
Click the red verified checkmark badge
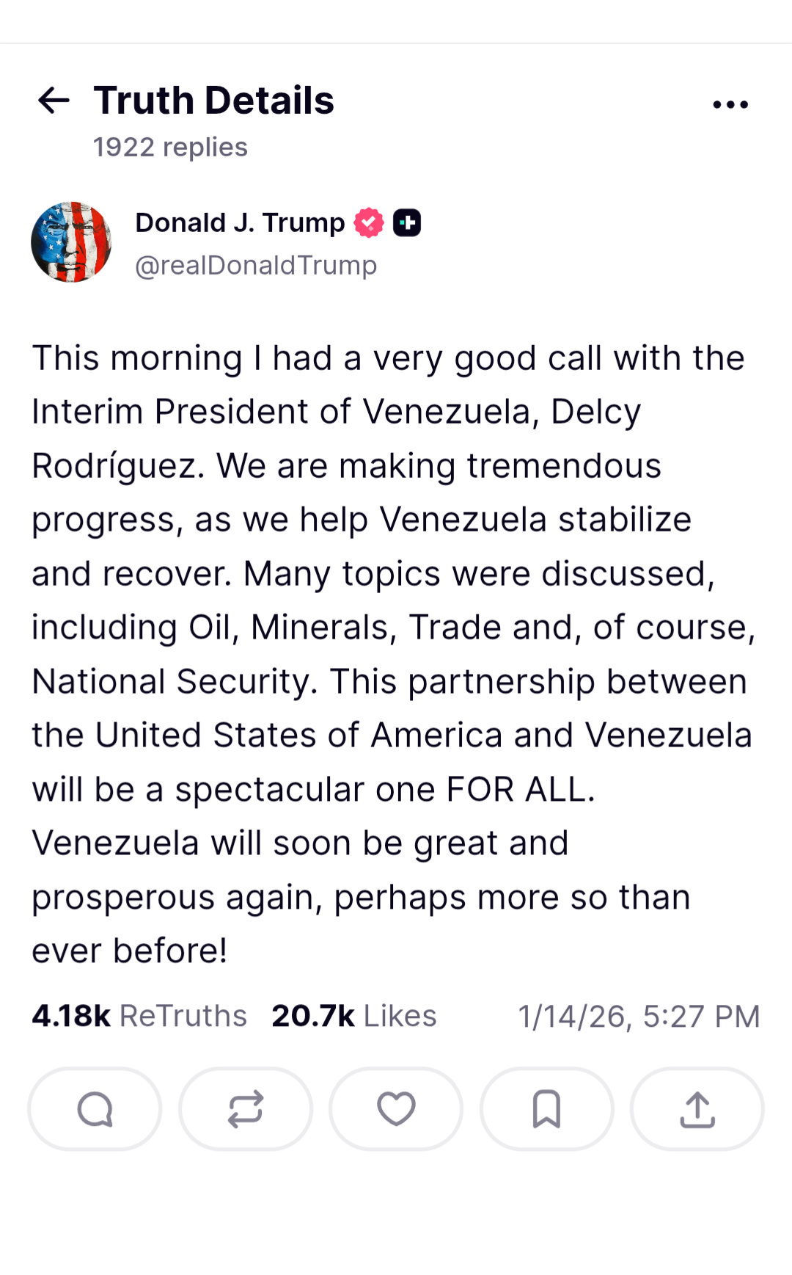(x=369, y=222)
